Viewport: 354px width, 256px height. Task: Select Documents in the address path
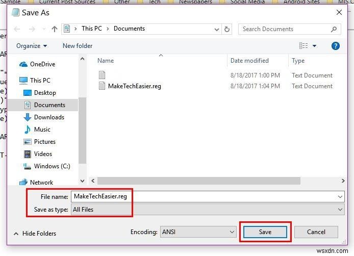[129, 29]
